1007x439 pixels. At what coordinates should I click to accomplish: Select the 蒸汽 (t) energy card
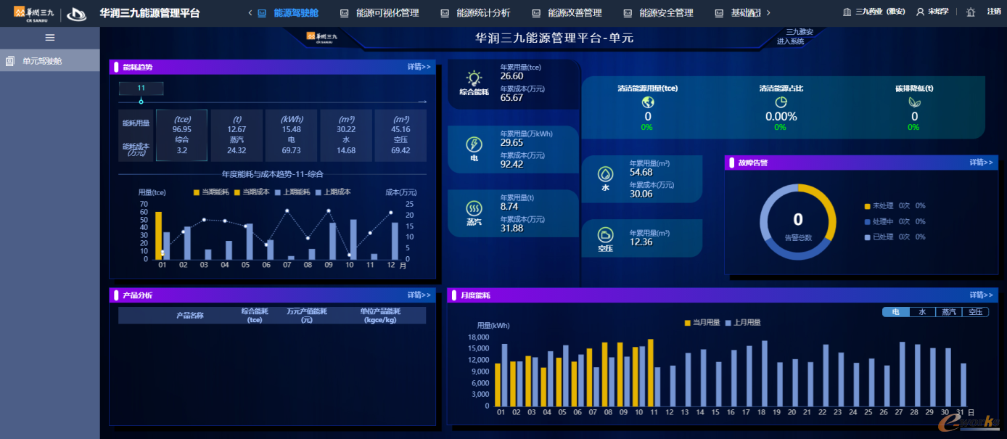(237, 135)
